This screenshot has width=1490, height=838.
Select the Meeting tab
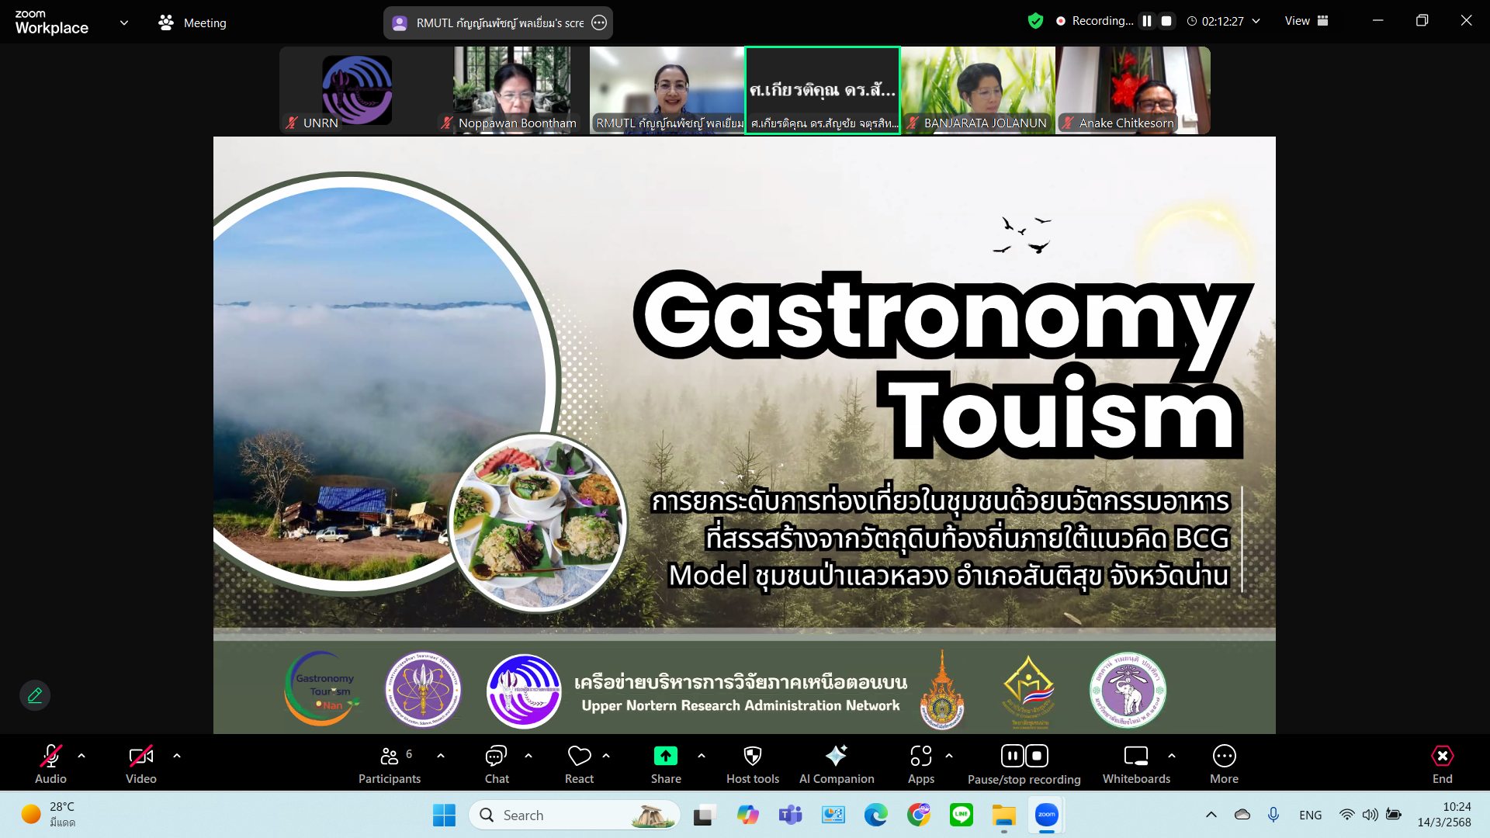click(x=192, y=23)
